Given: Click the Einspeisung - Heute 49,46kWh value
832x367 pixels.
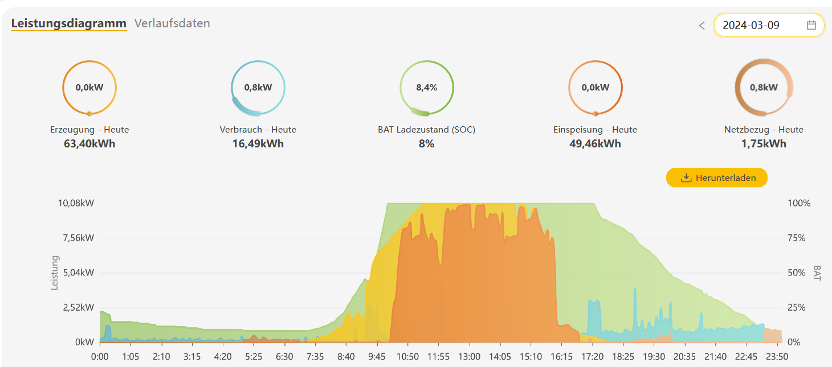Looking at the screenshot, I should click(x=595, y=143).
